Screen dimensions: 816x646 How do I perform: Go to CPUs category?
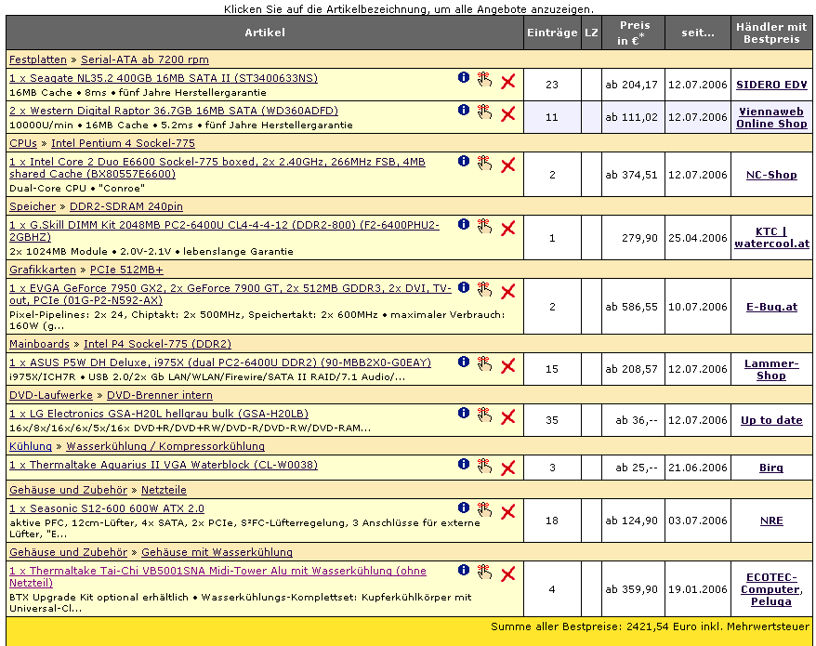point(23,143)
